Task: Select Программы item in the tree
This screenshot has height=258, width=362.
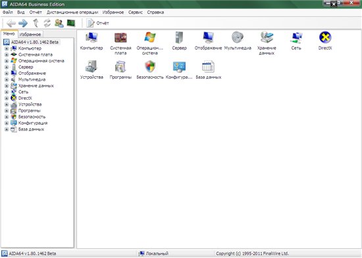Action: [x=30, y=110]
